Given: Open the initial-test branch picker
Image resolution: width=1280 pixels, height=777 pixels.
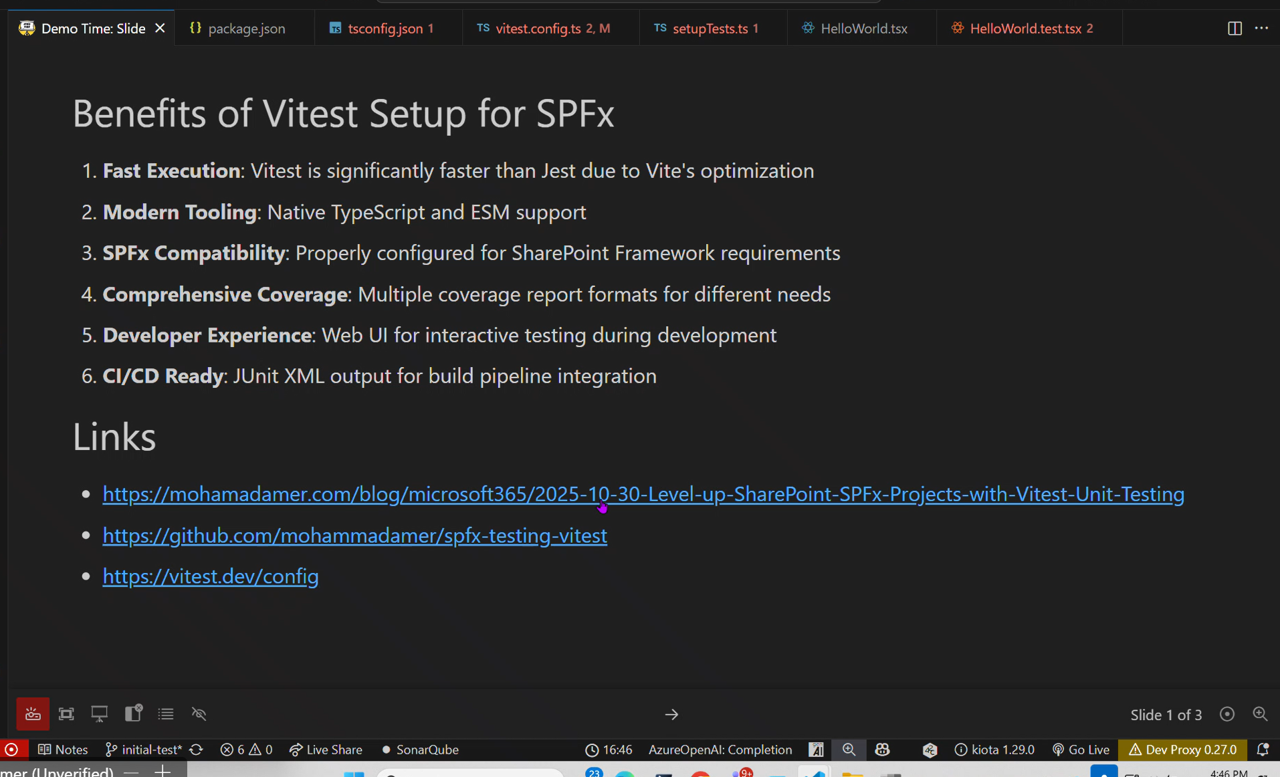Looking at the screenshot, I should coord(144,750).
